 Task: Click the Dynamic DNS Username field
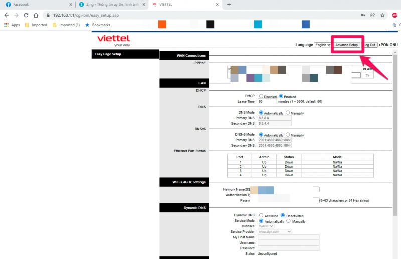(x=289, y=242)
